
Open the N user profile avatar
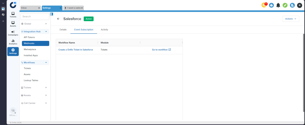tap(300, 5)
